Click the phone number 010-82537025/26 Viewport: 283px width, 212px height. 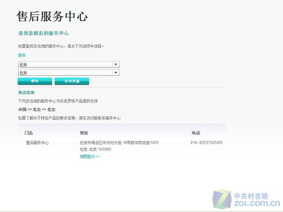pyautogui.click(x=207, y=142)
